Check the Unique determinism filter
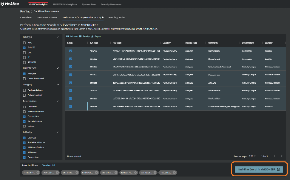This screenshot has width=291, height=181. (x=24, y=126)
